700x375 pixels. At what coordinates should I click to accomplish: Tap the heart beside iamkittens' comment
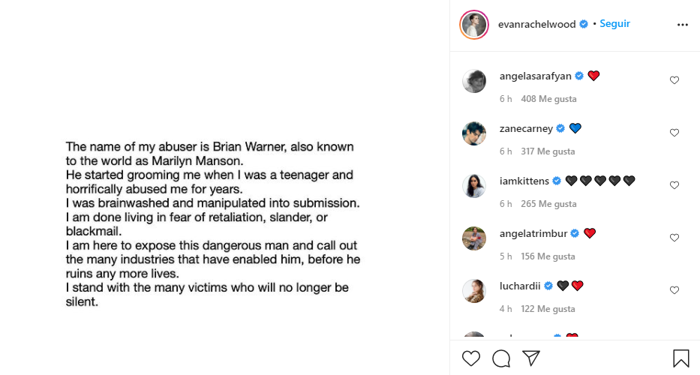674,185
